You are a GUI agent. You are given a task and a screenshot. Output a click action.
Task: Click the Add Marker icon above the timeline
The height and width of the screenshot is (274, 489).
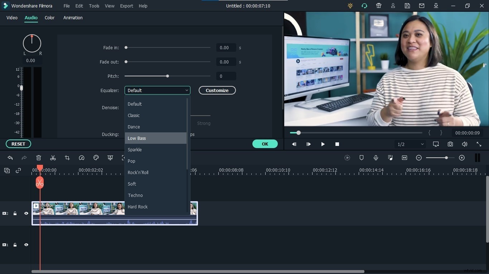362,158
